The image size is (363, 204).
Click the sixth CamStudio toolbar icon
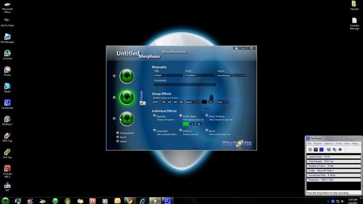[340, 150]
